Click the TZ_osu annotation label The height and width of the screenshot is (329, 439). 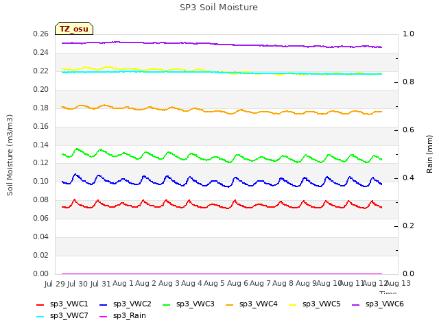(x=74, y=29)
